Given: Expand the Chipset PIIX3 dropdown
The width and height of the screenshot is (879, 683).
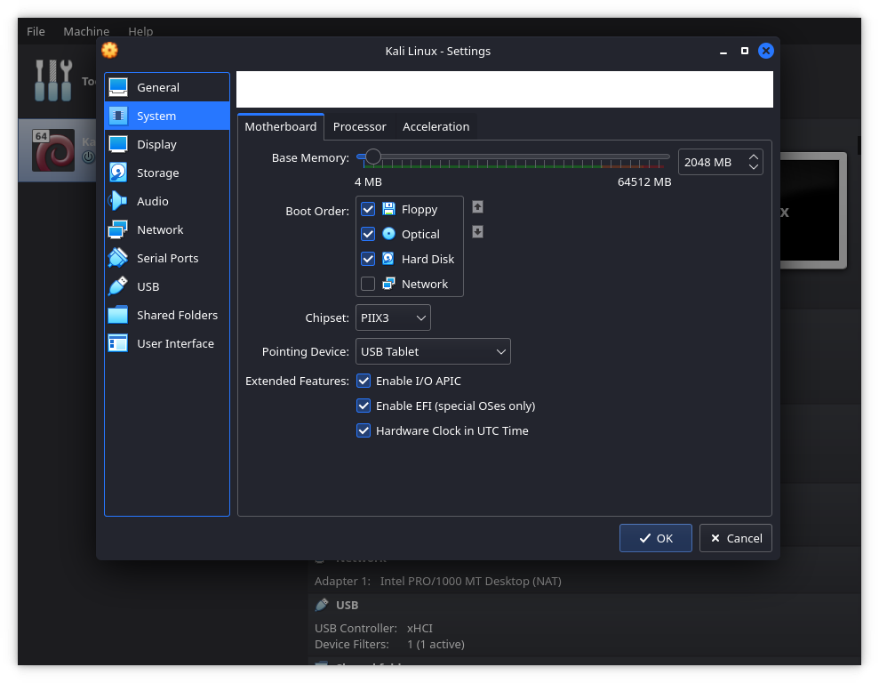Looking at the screenshot, I should [x=393, y=317].
